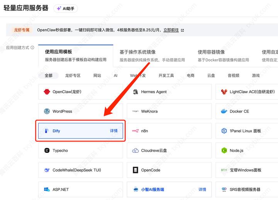Click the 1Panel Linux hexagon icon
278x200 pixels.
point(224,131)
